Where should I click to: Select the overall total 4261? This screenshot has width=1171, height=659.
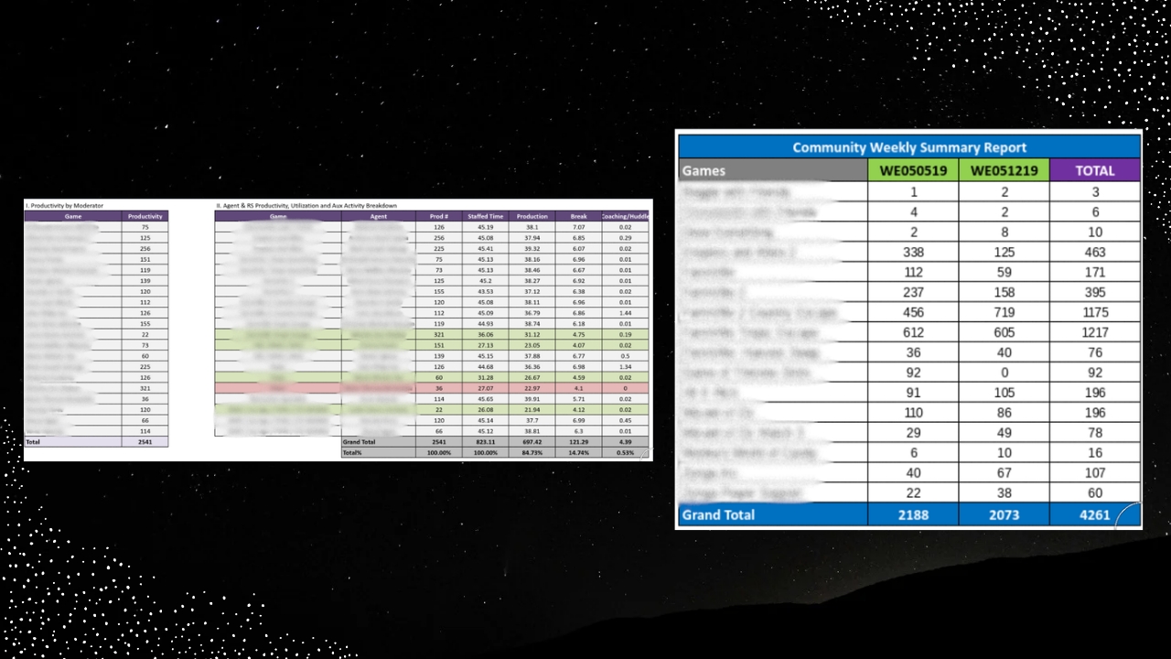pos(1095,515)
